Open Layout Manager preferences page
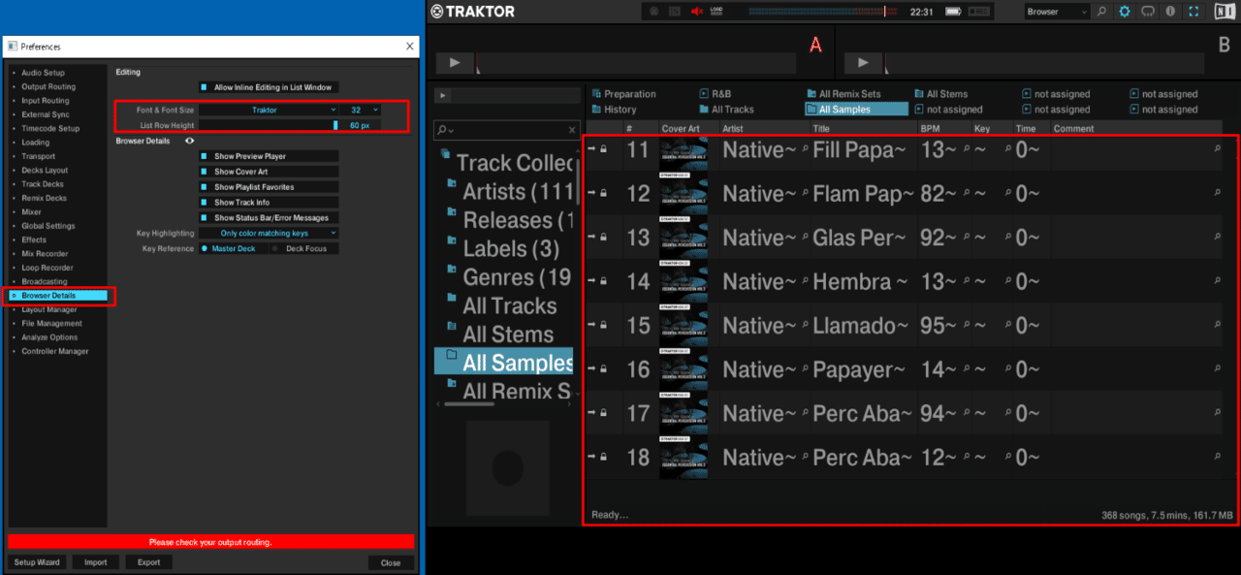 tap(48, 309)
